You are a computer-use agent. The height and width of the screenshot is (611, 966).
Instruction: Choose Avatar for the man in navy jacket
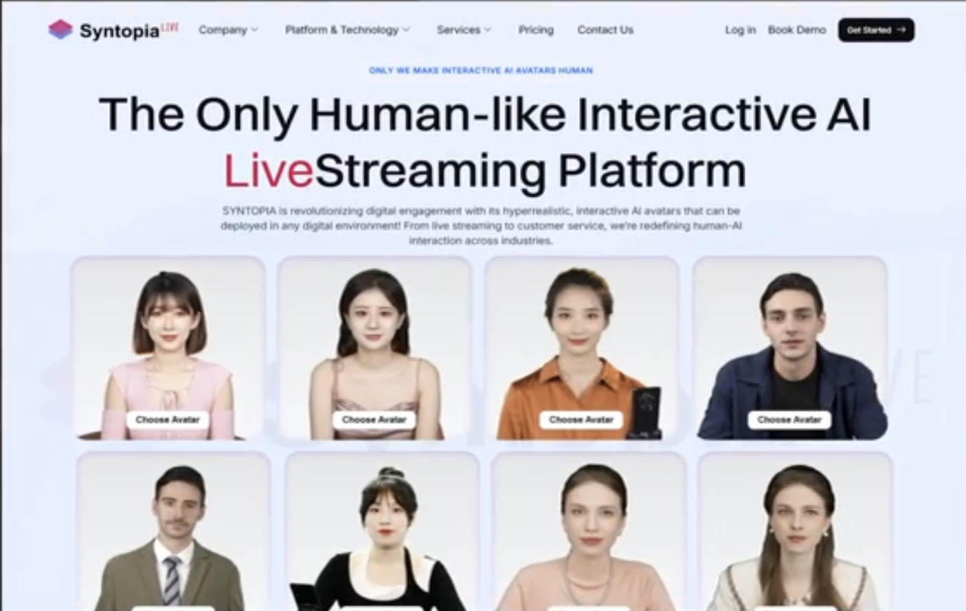point(789,419)
